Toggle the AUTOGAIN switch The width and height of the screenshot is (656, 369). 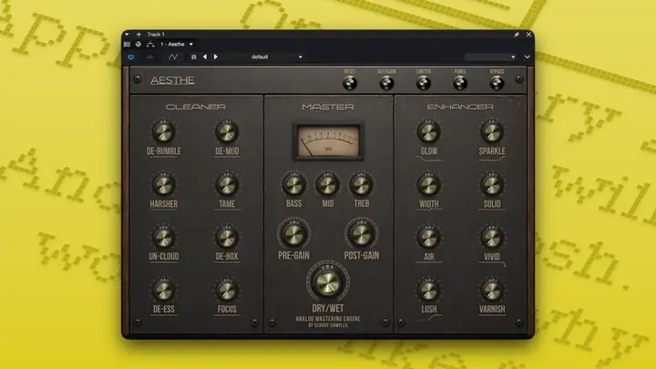(386, 83)
